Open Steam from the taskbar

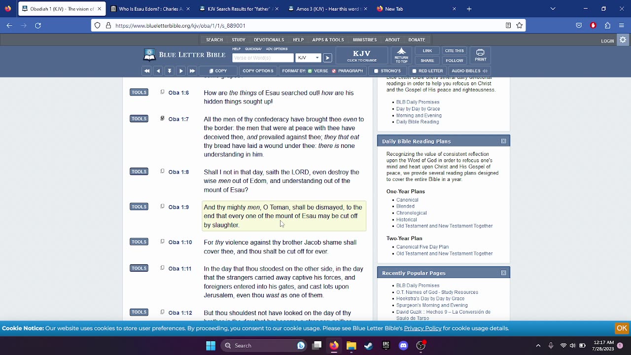[x=368, y=346]
